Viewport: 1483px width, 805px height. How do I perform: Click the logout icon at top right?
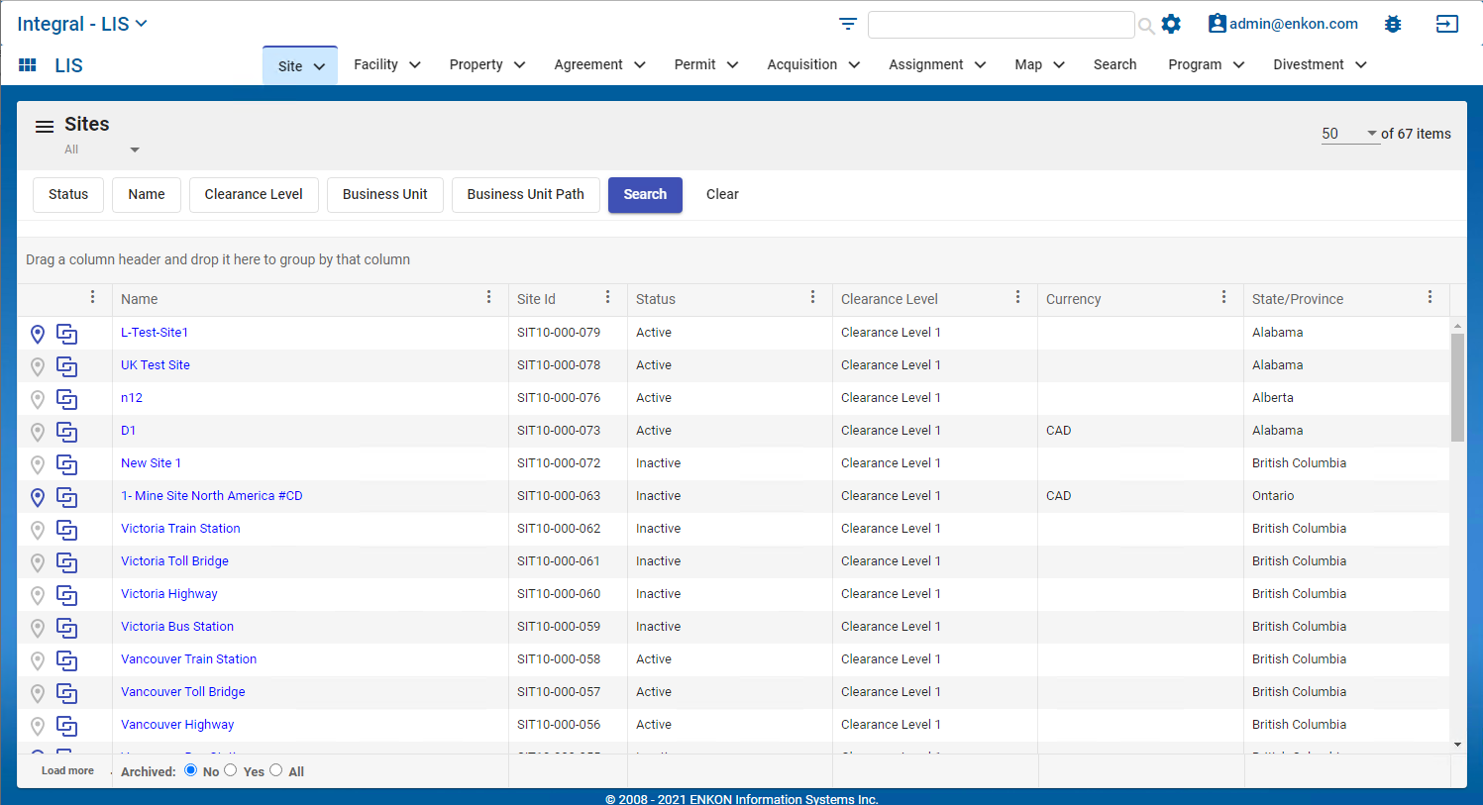coord(1447,24)
